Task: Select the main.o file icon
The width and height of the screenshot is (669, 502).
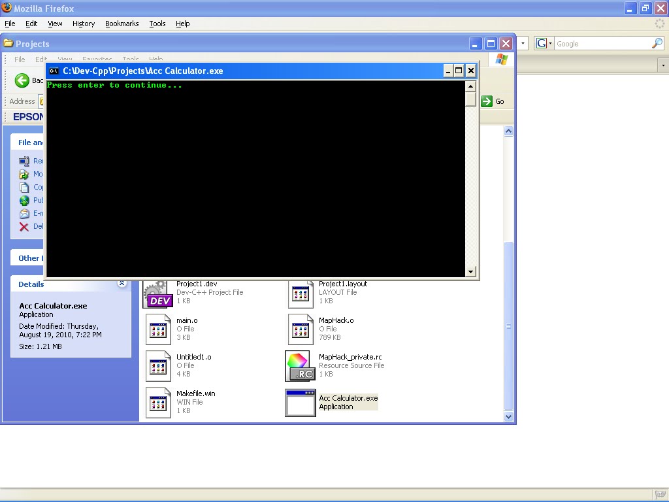Action: [158, 329]
